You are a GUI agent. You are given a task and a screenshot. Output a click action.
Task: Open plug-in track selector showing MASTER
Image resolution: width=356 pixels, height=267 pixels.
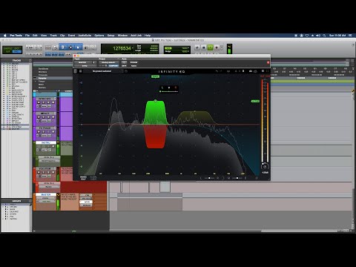click(x=83, y=62)
